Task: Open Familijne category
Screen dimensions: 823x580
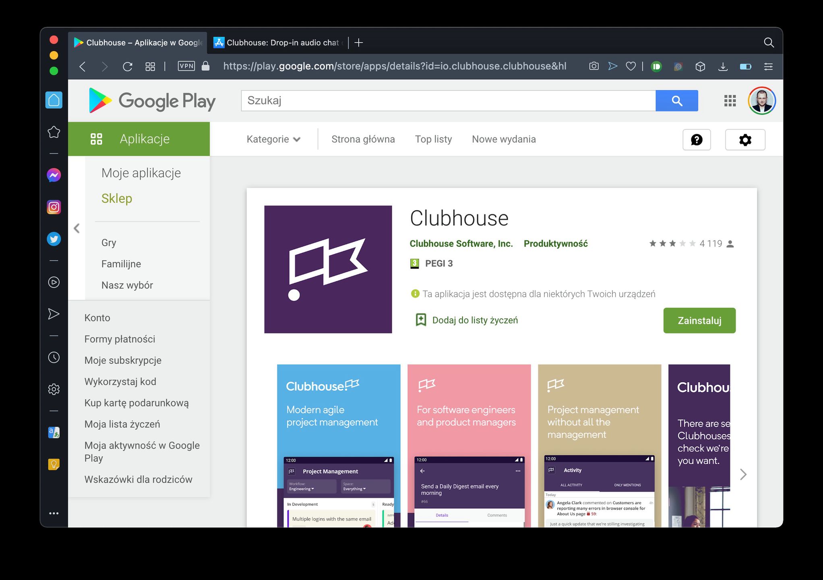Action: pos(121,264)
